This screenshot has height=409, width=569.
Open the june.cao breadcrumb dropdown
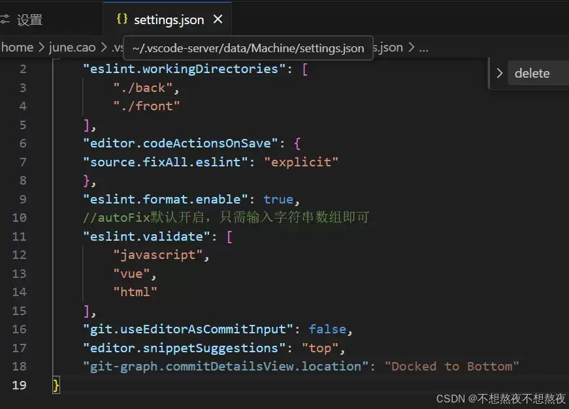point(72,46)
